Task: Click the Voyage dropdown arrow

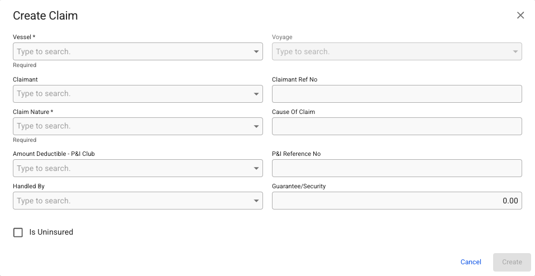Action: point(515,52)
